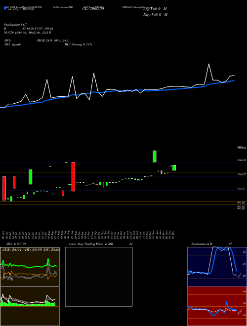The image size is (247, 326).
Task: Click the 'ADX signal:' label
Action: tap(12, 44)
